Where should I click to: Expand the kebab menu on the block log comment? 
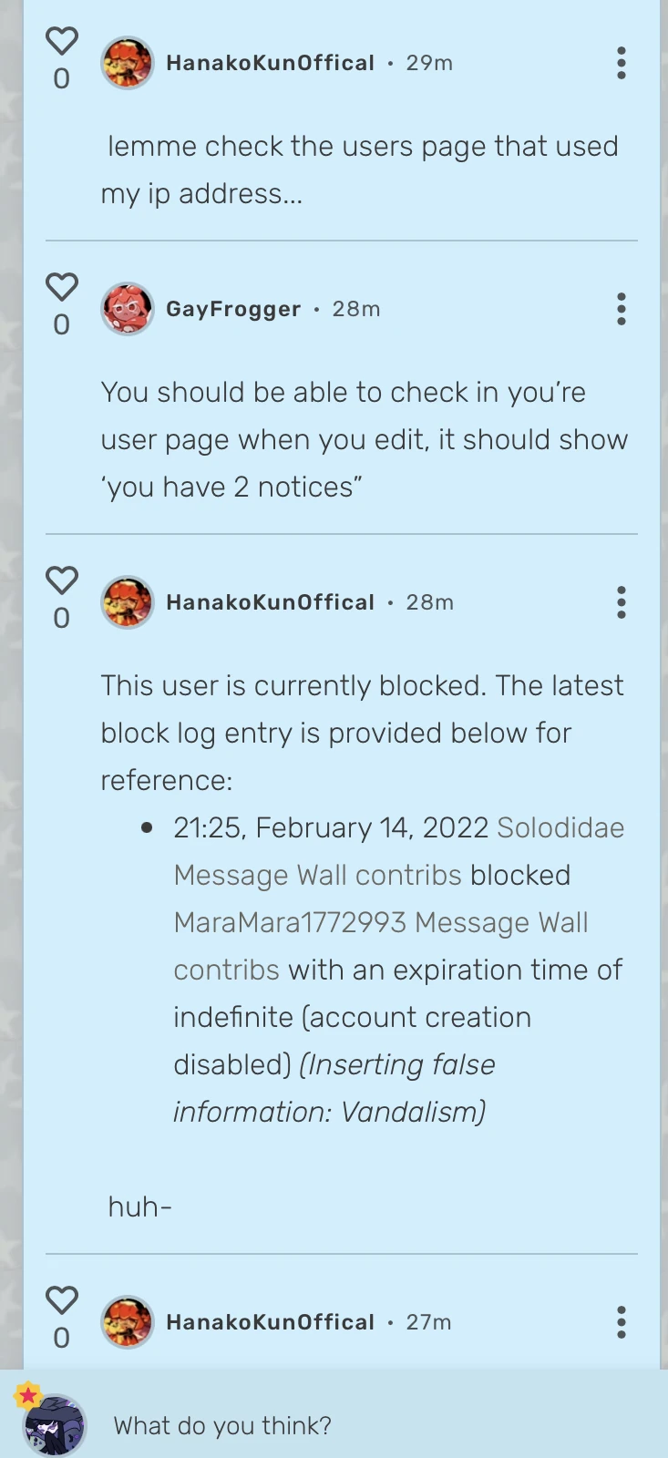click(x=621, y=602)
